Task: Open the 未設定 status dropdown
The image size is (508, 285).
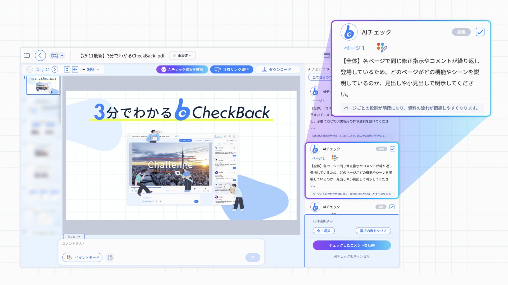Action: pyautogui.click(x=182, y=55)
